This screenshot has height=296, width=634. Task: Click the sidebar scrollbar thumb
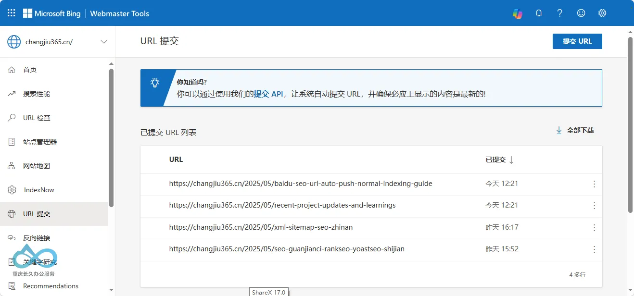click(x=111, y=138)
